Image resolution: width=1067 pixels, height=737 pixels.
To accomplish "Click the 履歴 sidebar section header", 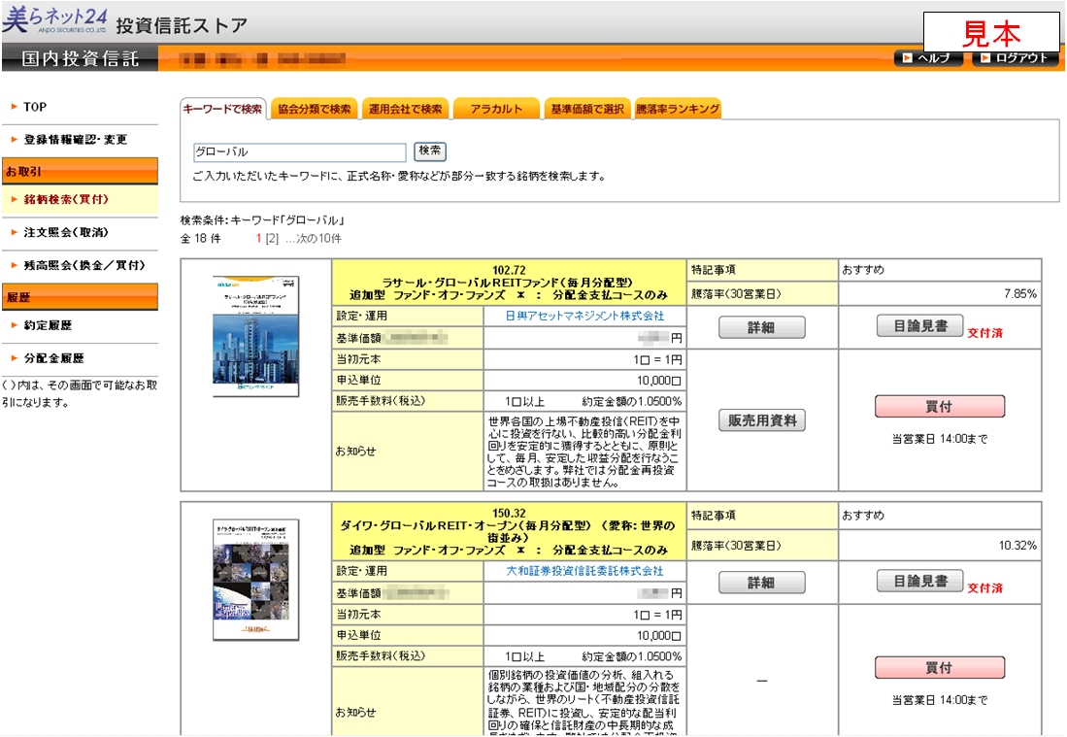I will coord(81,297).
